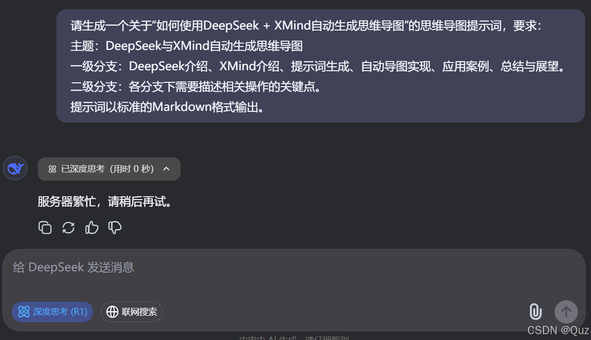Regenerate the response using the refresh icon

pyautogui.click(x=68, y=227)
